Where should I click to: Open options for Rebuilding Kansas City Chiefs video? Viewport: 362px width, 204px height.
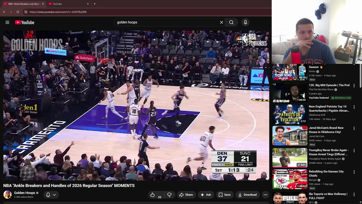354,172
